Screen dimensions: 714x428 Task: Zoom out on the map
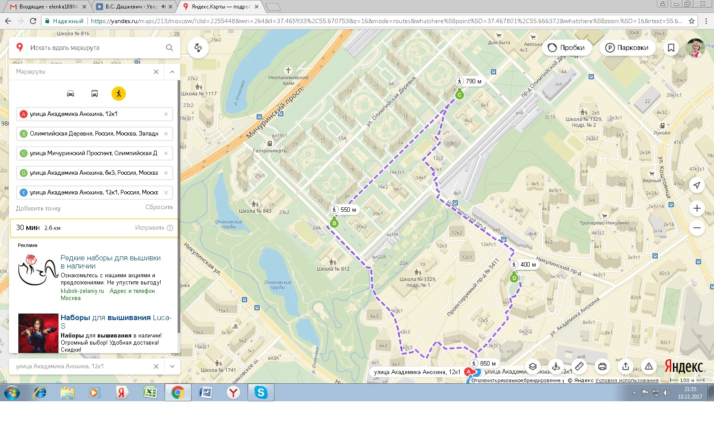pos(697,228)
